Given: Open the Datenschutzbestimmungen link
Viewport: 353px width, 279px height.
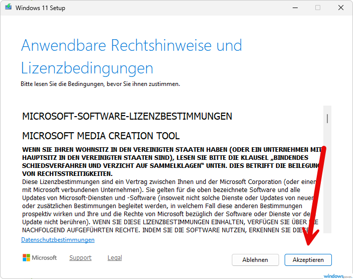Looking at the screenshot, I should (x=58, y=240).
